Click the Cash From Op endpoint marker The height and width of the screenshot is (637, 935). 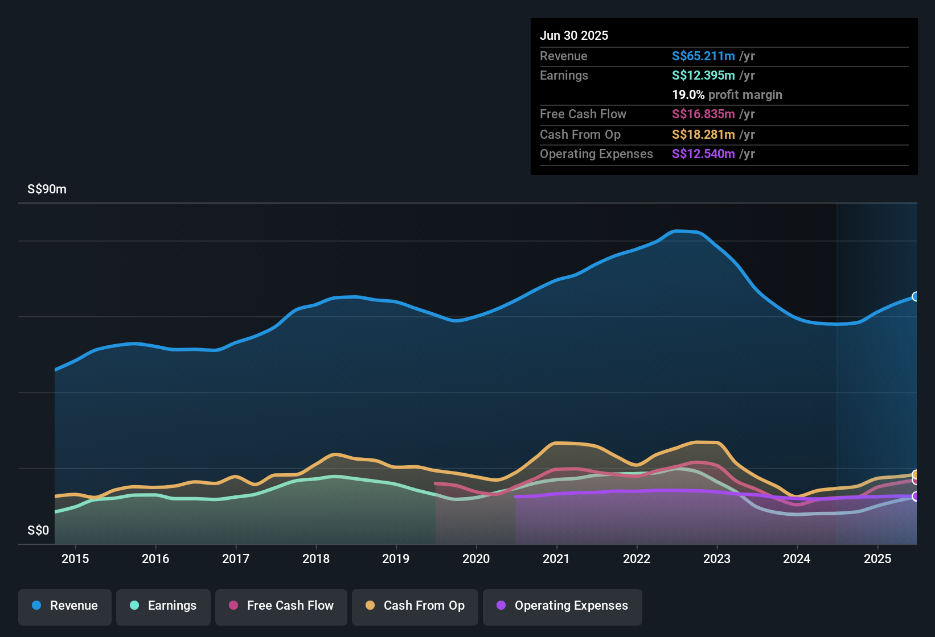coord(915,474)
